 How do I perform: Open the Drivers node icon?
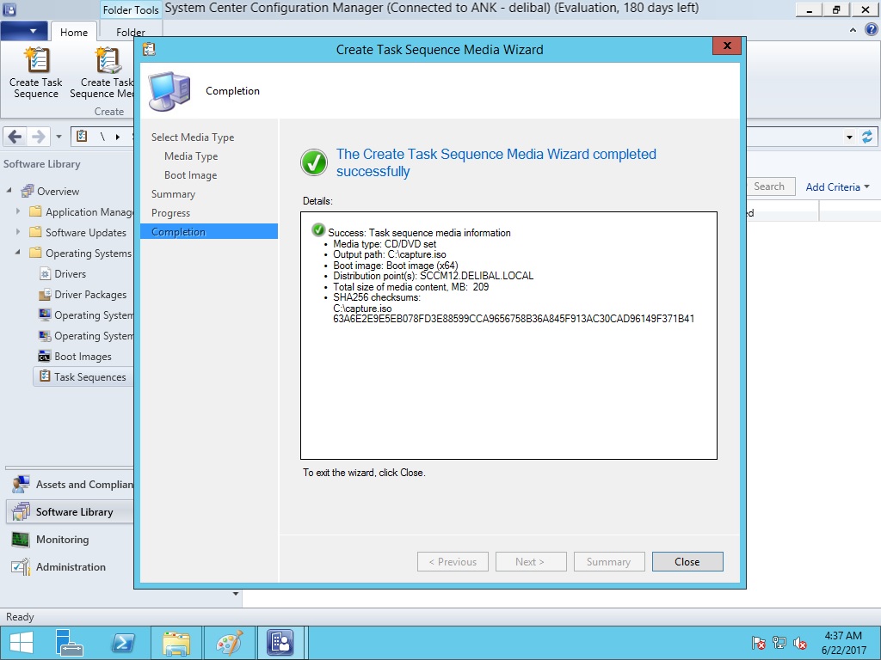pos(46,274)
